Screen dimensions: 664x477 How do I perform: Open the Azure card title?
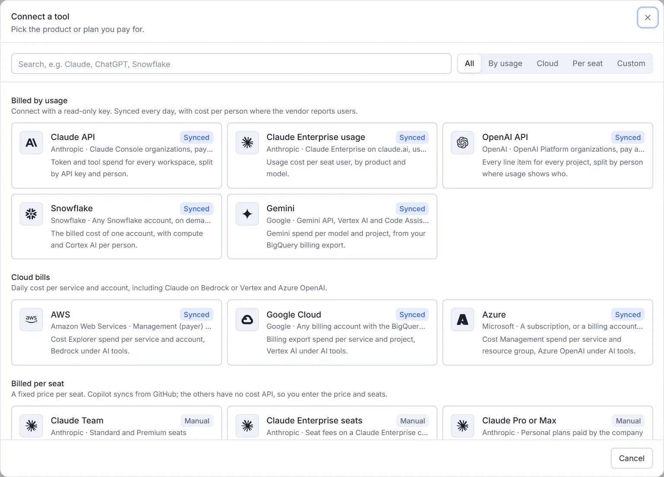(494, 315)
